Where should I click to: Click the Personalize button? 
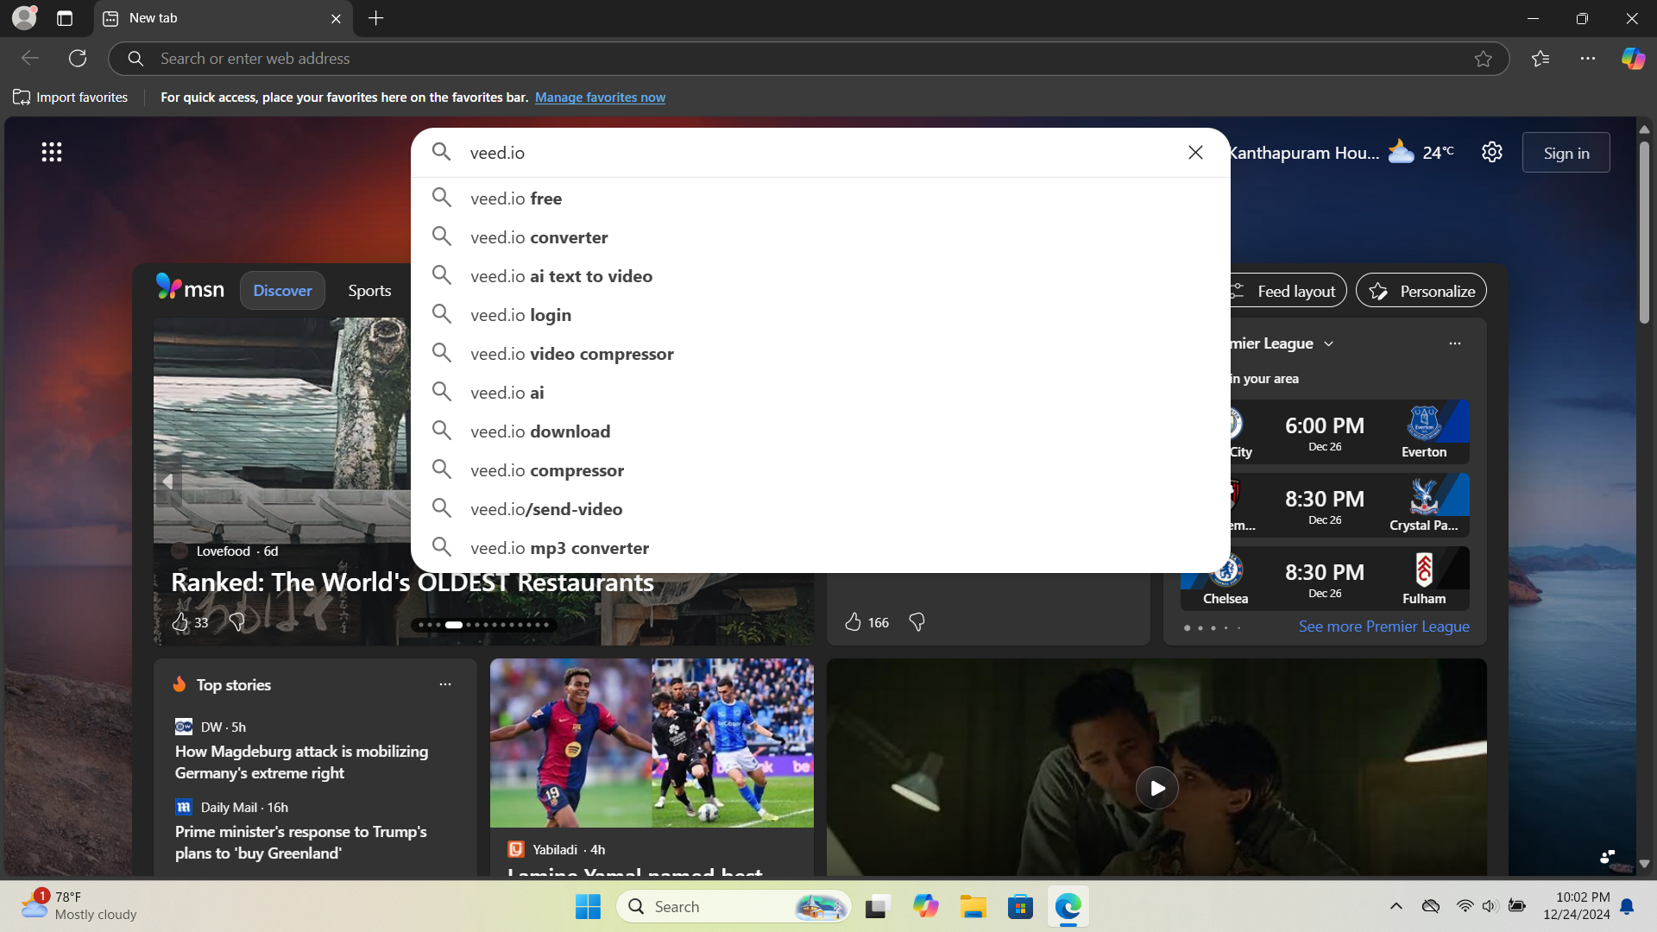(1421, 292)
